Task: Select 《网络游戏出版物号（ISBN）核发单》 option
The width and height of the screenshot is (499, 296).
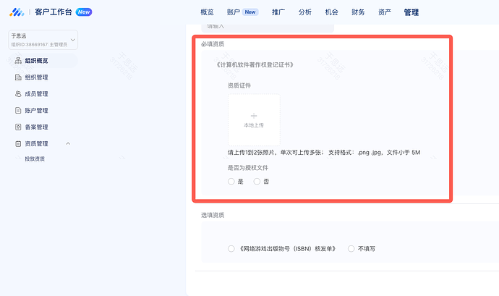Action: (231, 248)
